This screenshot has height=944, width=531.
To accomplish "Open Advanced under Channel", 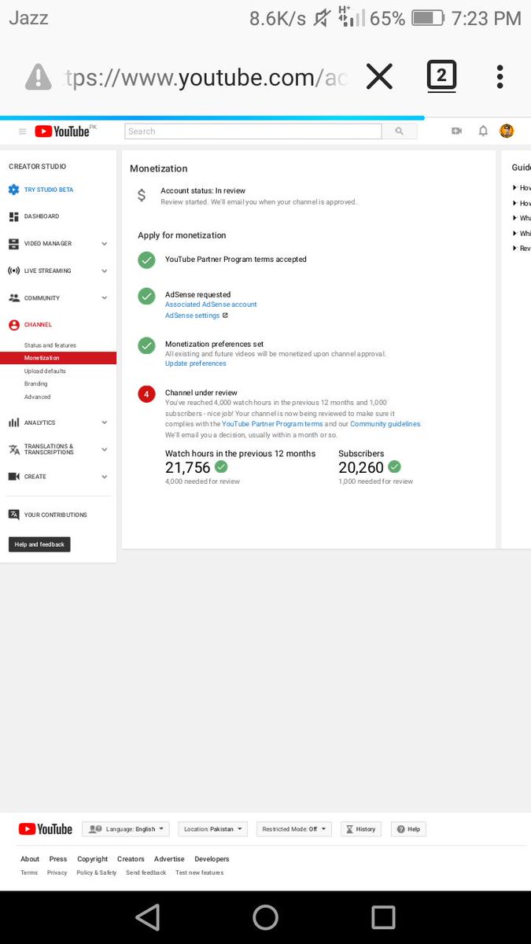I will [37, 397].
